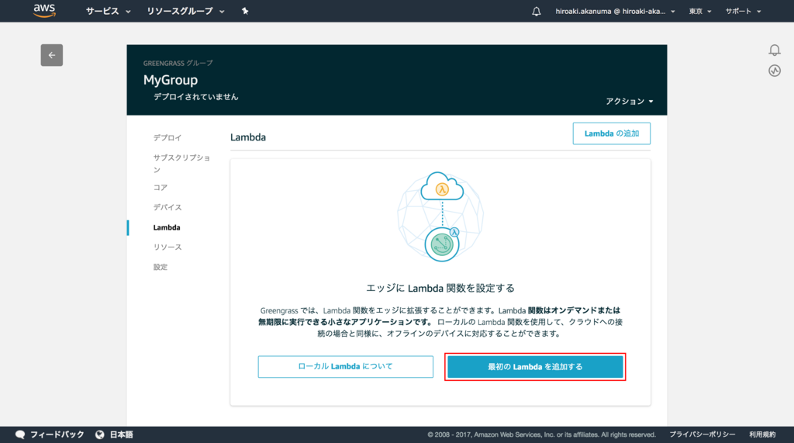
Task: Open the 東京 region selector
Action: click(x=700, y=11)
